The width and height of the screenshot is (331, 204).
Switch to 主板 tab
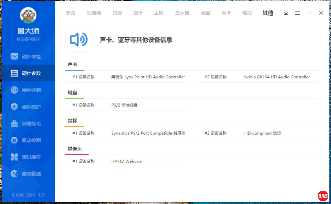[x=159, y=13]
